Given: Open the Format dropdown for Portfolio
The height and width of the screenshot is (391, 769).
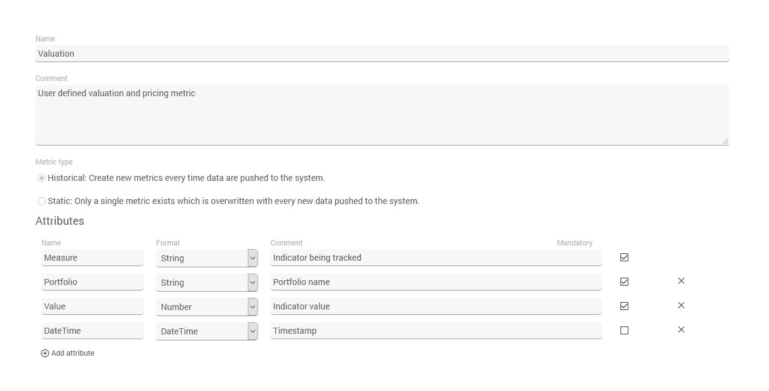Looking at the screenshot, I should click(x=207, y=283).
